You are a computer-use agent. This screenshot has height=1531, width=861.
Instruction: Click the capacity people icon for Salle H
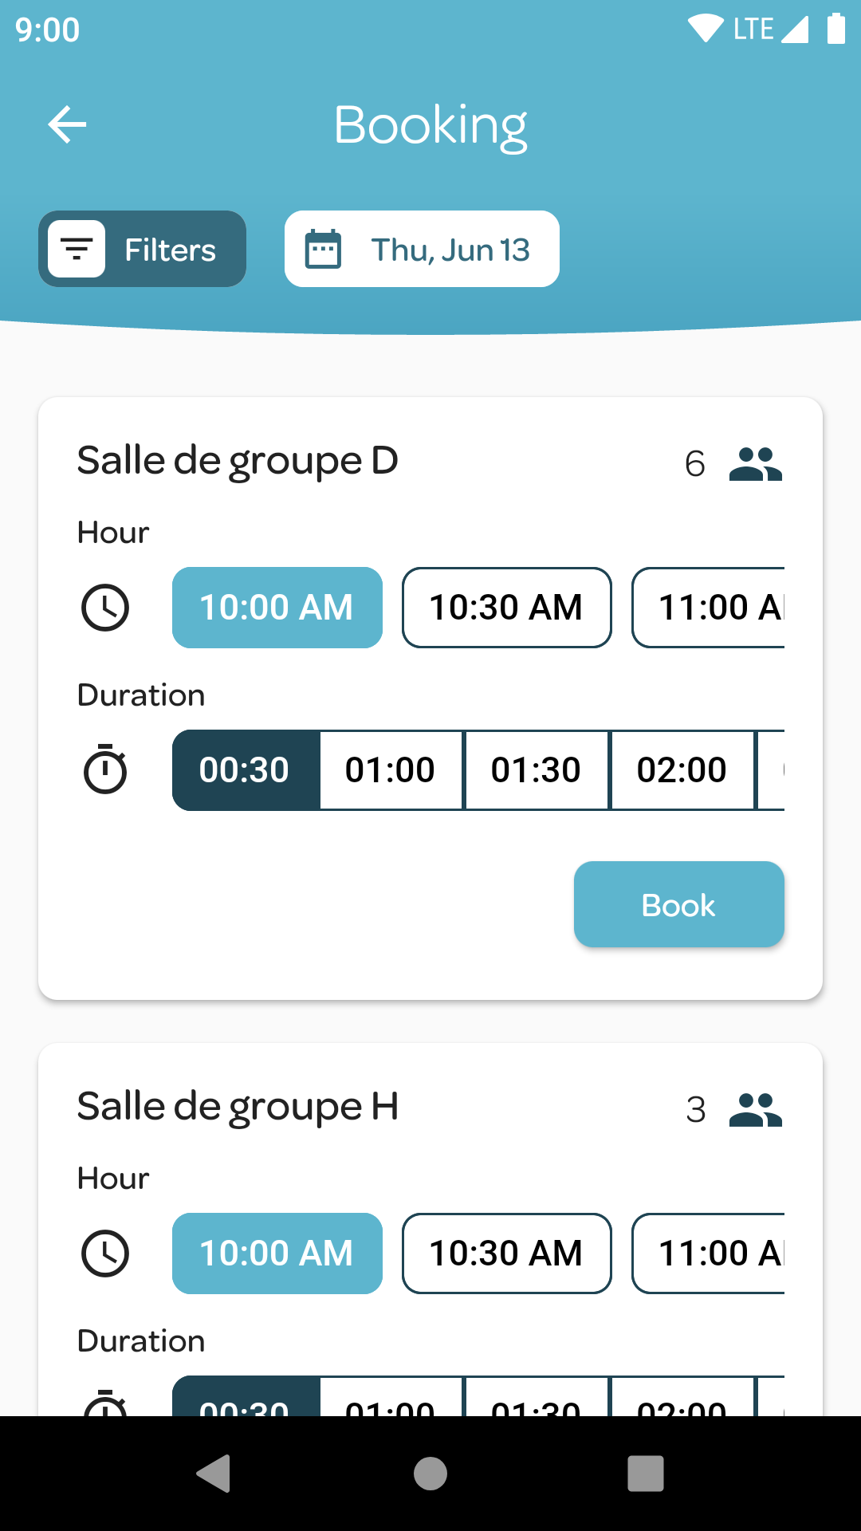pos(755,1110)
